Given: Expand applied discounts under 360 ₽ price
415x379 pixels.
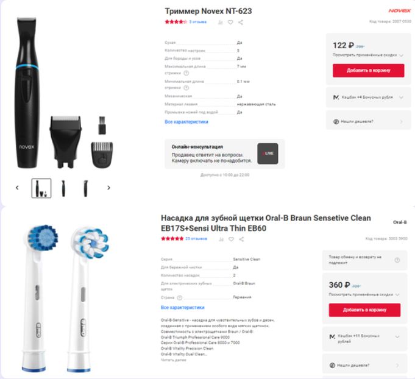Looking at the screenshot, I should tap(364, 294).
